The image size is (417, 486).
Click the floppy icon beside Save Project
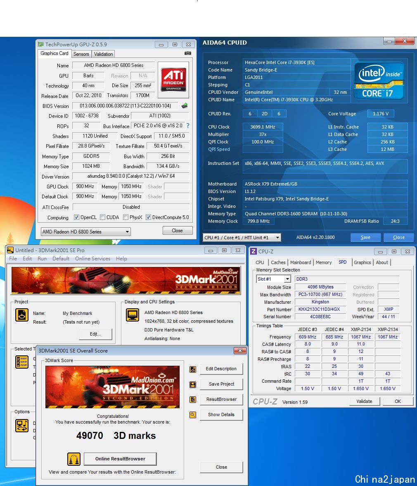click(x=193, y=385)
